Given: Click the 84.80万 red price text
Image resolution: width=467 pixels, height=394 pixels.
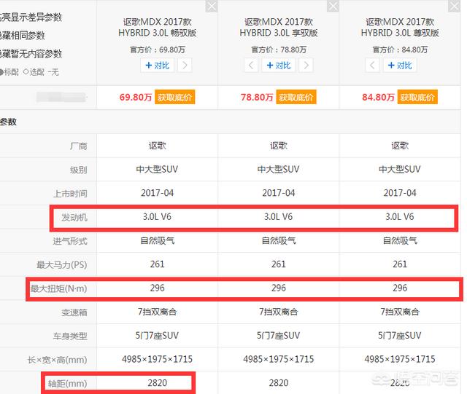Looking at the screenshot, I should coord(378,98).
